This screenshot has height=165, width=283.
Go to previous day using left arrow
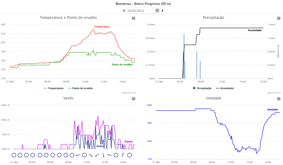(x=124, y=11)
